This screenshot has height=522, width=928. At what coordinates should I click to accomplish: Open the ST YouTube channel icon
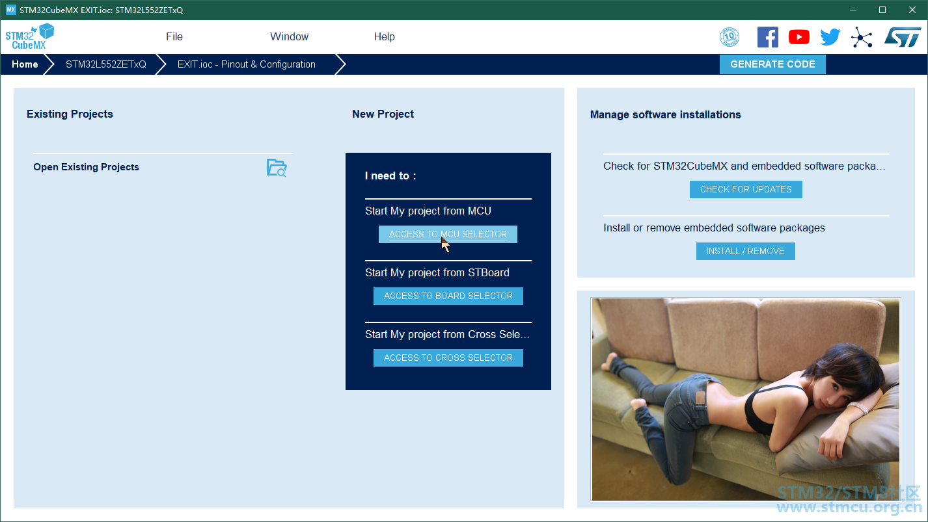pyautogui.click(x=799, y=37)
